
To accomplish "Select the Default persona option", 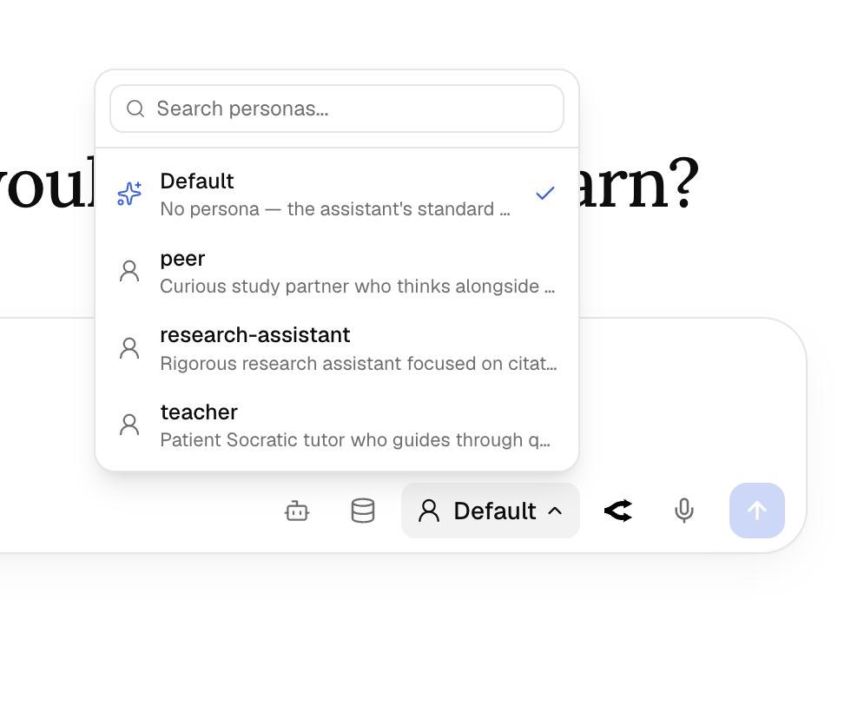I will pos(337,194).
